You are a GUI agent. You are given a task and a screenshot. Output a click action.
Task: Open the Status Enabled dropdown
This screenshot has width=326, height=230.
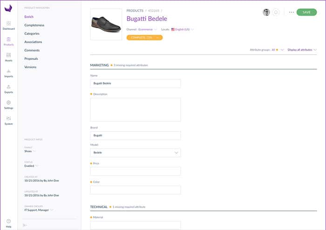(31, 165)
